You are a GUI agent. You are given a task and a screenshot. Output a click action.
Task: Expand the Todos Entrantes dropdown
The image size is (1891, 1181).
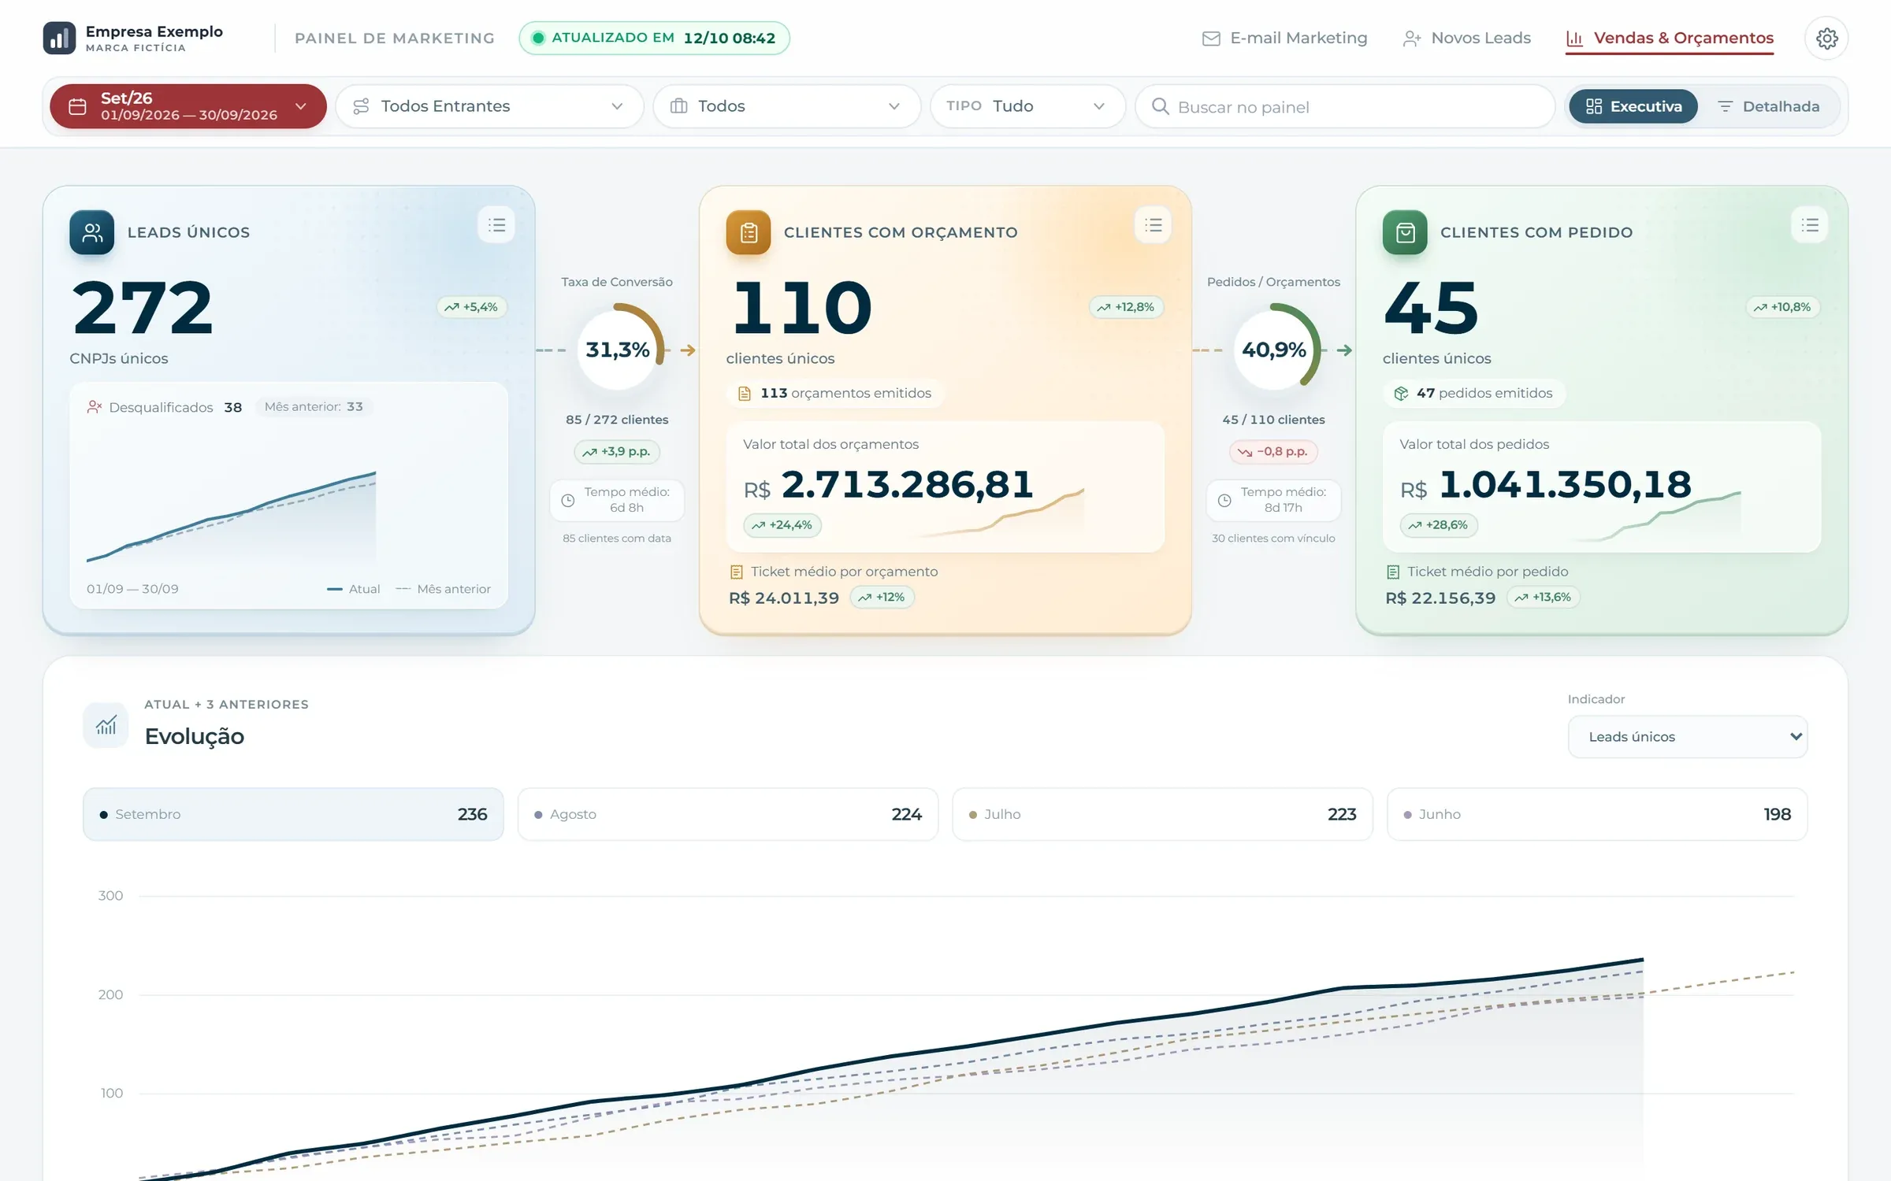pyautogui.click(x=489, y=106)
